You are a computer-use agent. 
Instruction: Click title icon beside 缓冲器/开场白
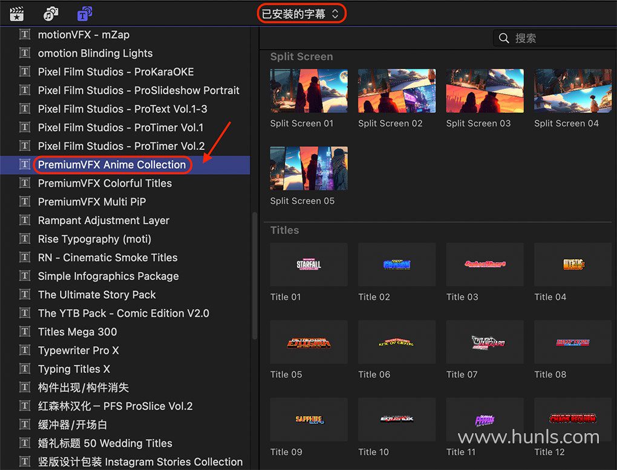25,425
